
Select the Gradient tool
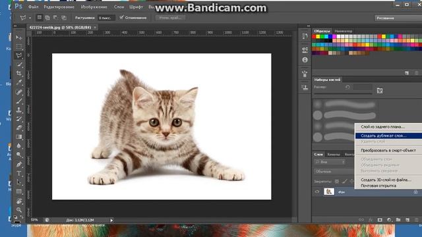point(18,137)
